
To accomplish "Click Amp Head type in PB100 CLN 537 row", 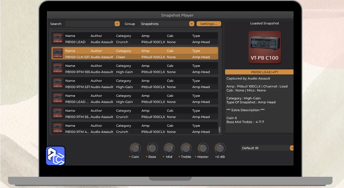I will 201,57.
